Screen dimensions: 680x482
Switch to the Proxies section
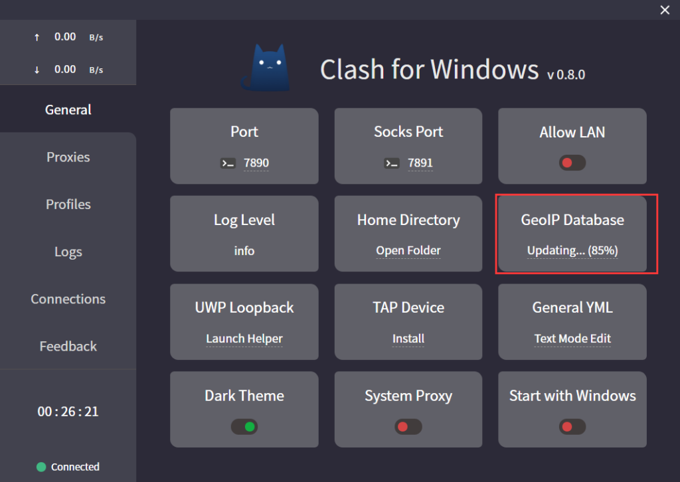tap(68, 157)
